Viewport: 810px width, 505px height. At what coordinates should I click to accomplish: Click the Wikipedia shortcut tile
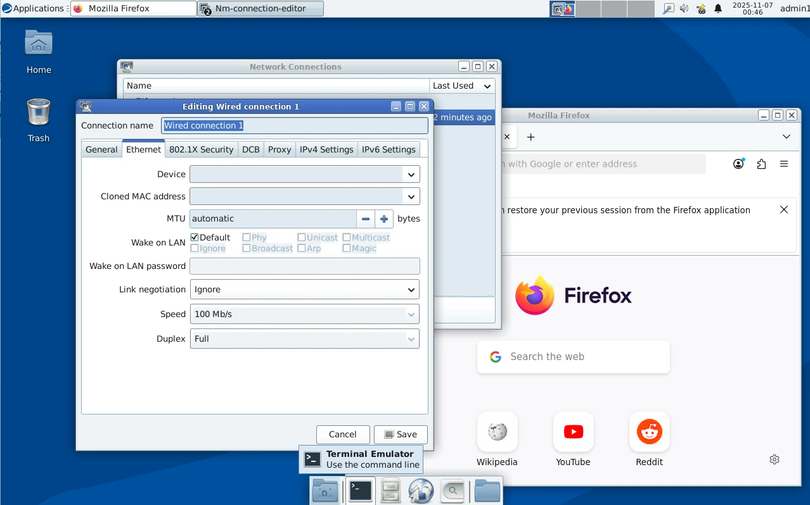497,432
